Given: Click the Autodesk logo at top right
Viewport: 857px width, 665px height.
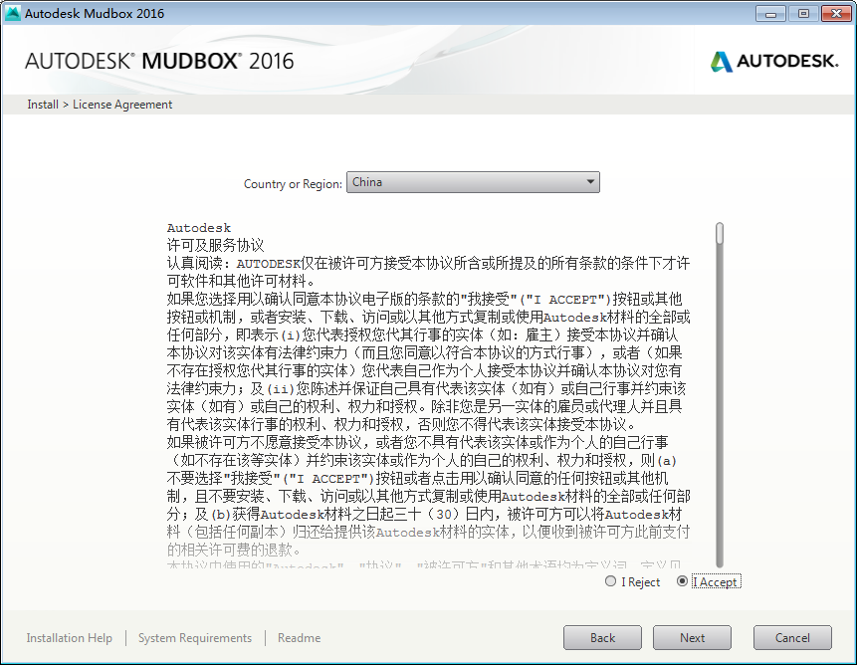Looking at the screenshot, I should click(x=774, y=61).
